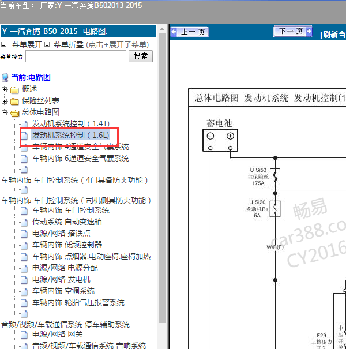Click page icon beside 发动机系统控制(1.6L)

pos(24,136)
